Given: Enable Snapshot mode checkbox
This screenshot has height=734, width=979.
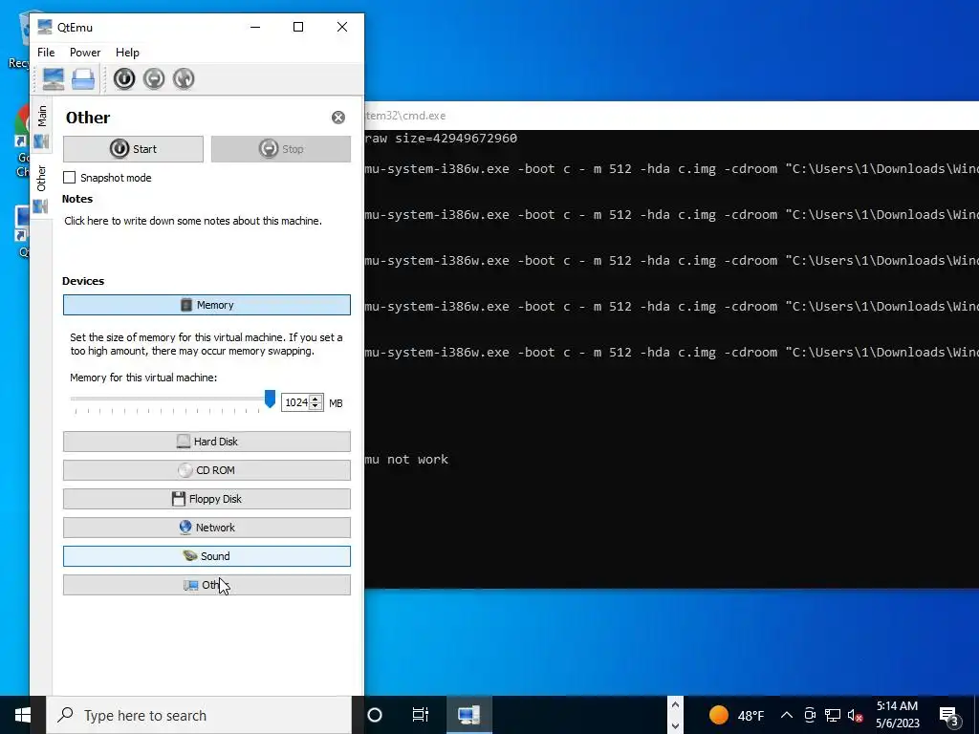Looking at the screenshot, I should [69, 178].
